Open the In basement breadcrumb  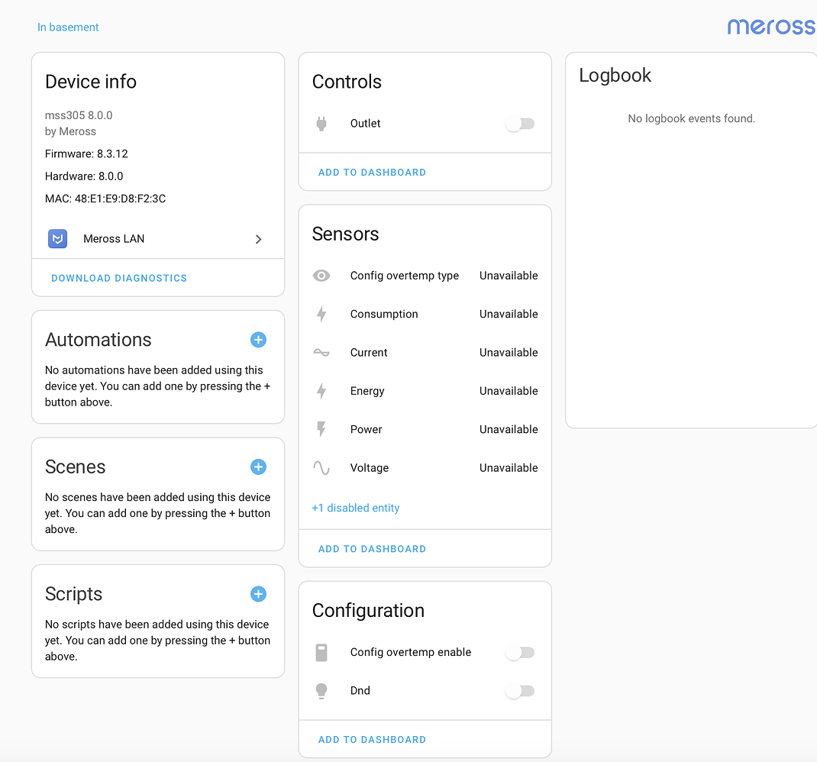click(68, 27)
